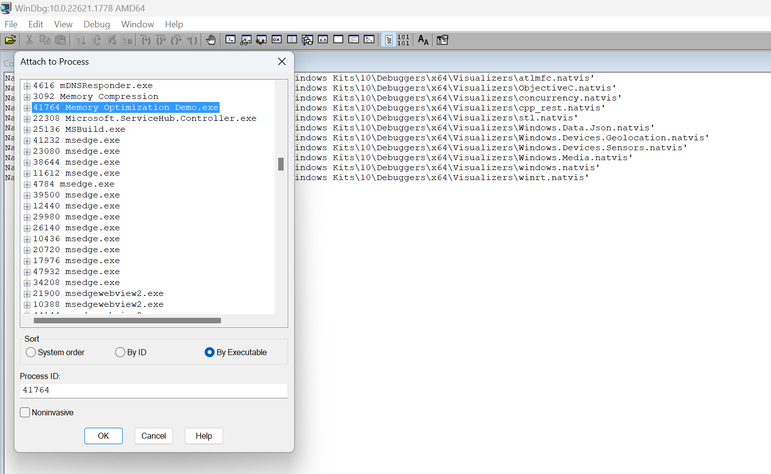Click OK to attach to the process

click(x=103, y=436)
